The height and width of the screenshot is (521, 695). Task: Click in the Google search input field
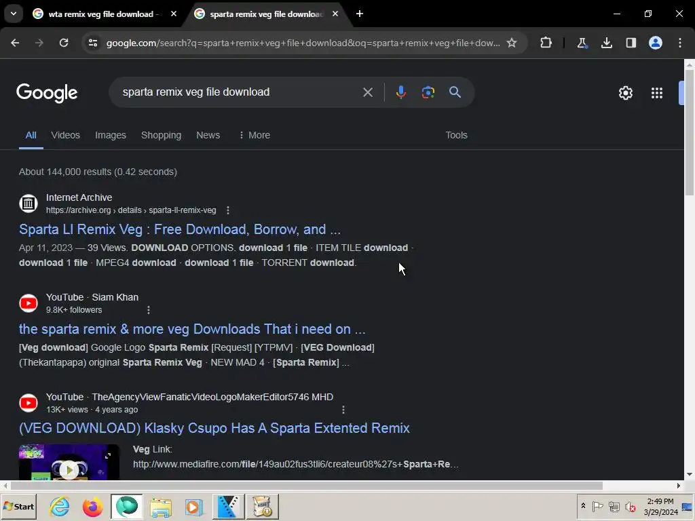240,92
